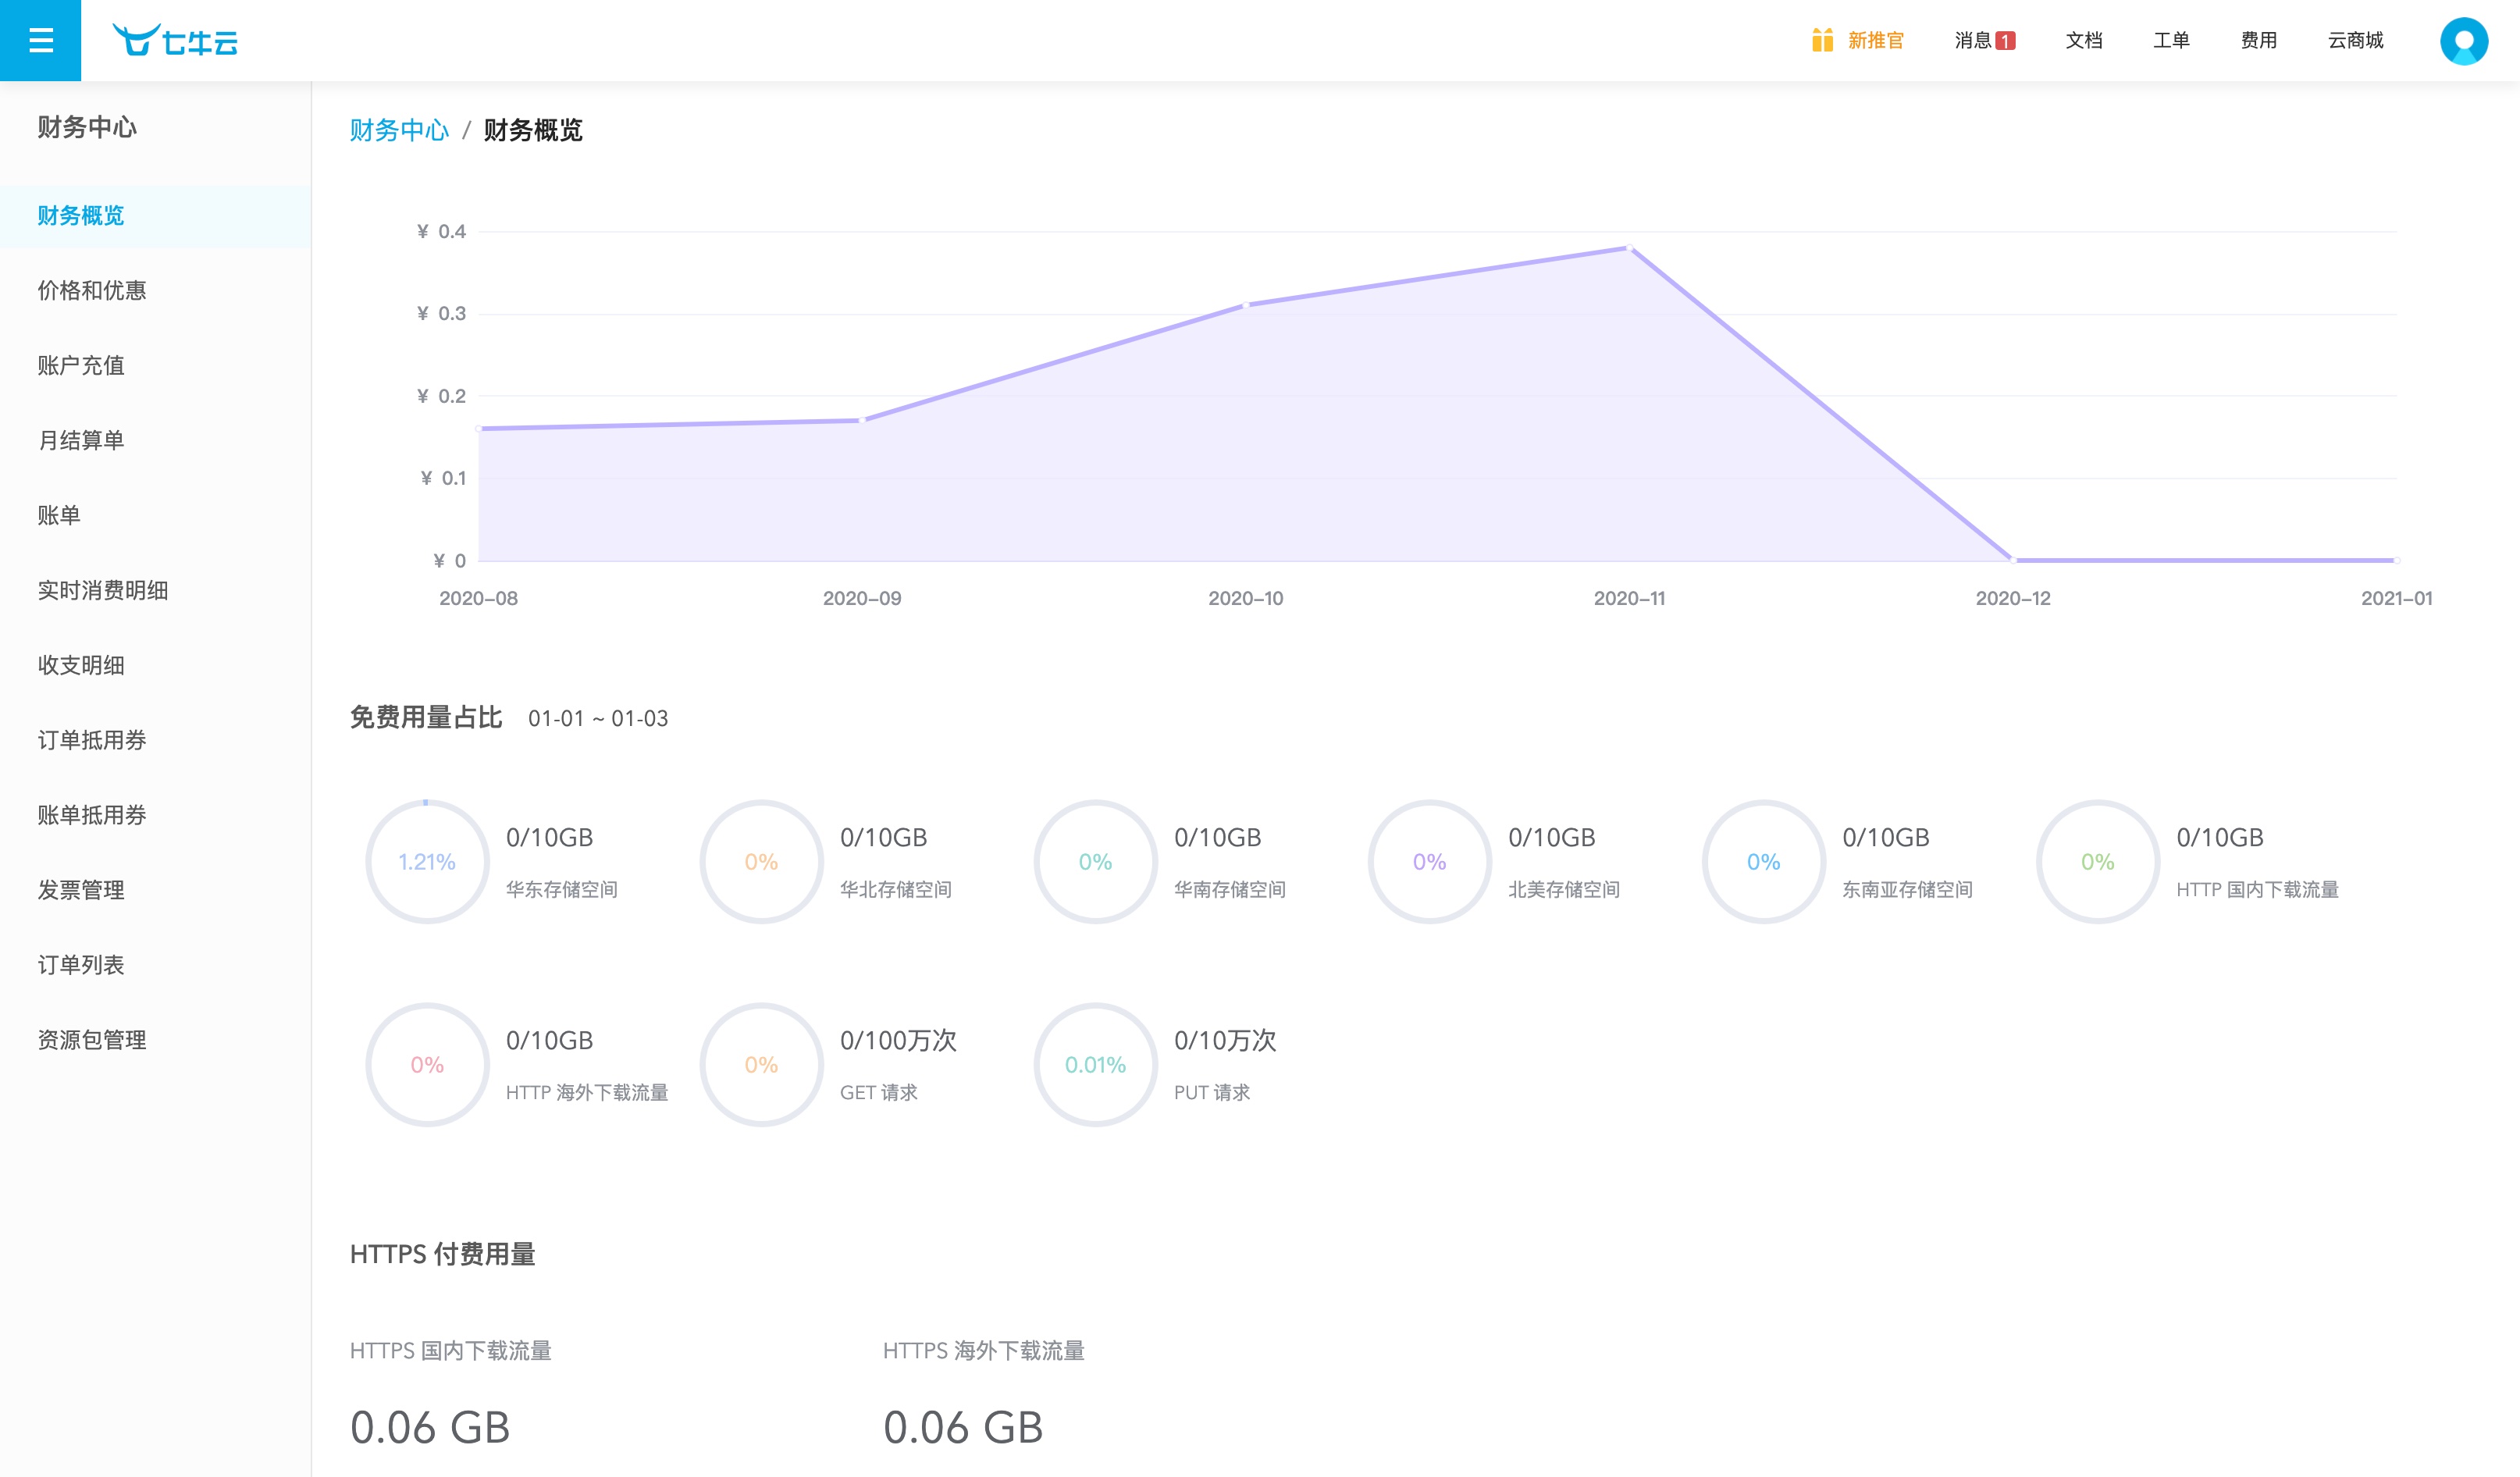The image size is (2520, 1477).
Task: Click the 2021-01 axis label
Action: [x=2396, y=599]
